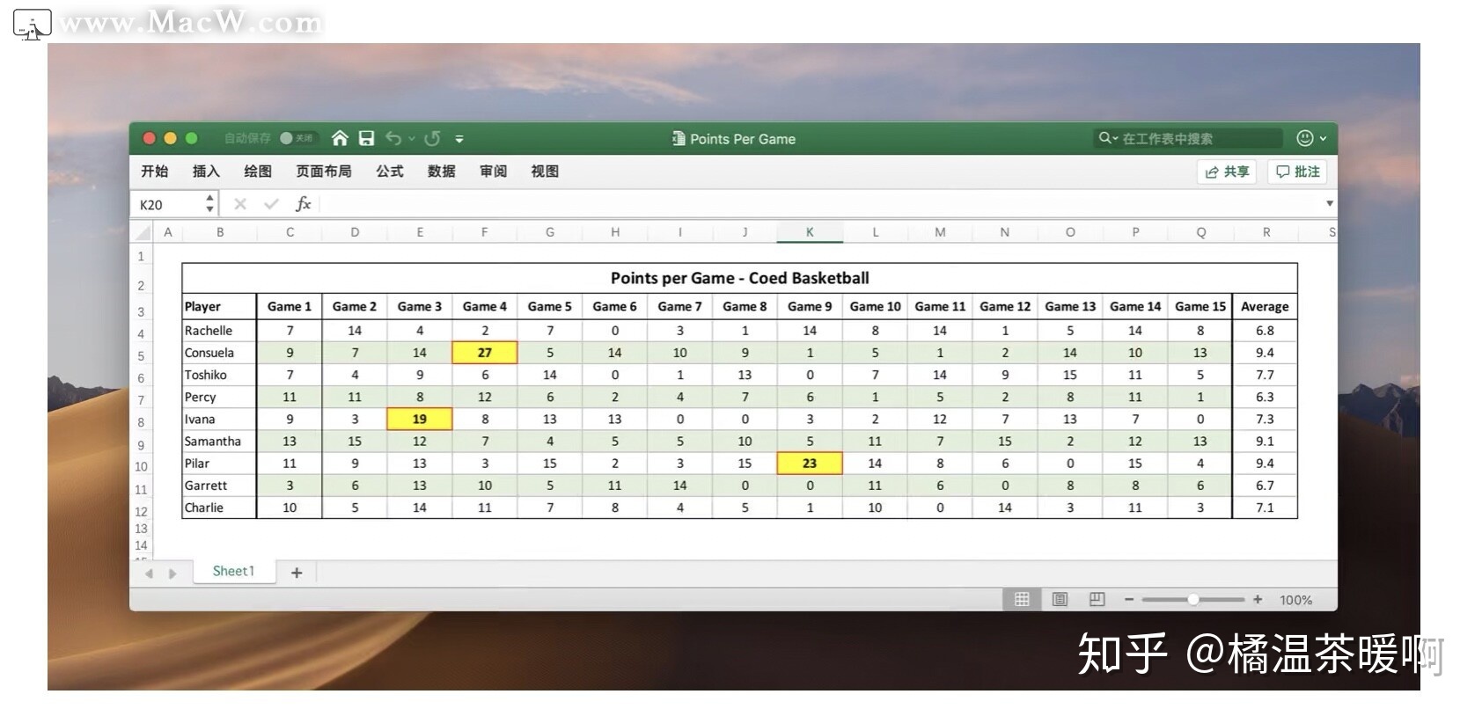Select the Sheet1 tab

[x=233, y=571]
